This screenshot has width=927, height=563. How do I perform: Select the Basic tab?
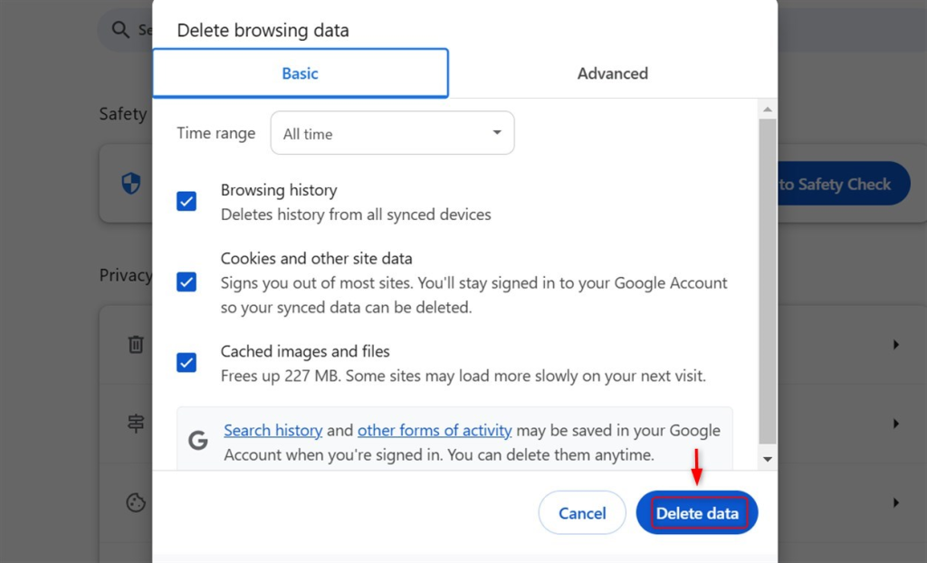[300, 73]
